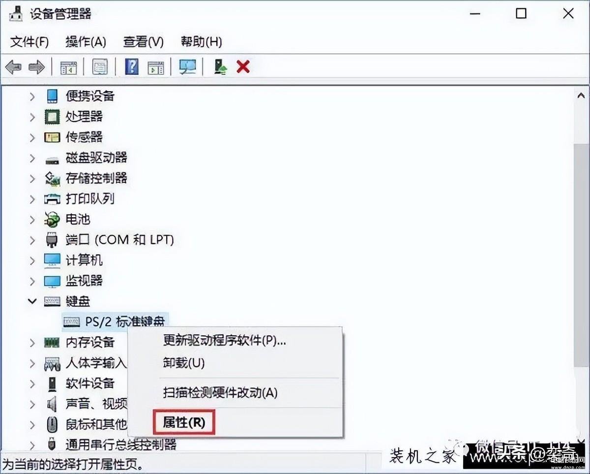Click the vertical scrollbar up arrow
This screenshot has width=590, height=474.
tap(581, 96)
